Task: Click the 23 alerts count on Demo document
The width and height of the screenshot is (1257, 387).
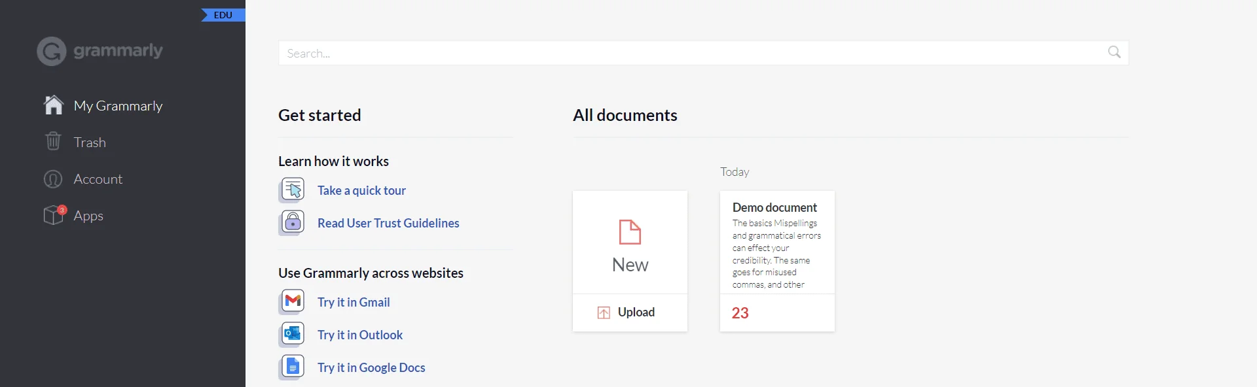Action: (740, 313)
